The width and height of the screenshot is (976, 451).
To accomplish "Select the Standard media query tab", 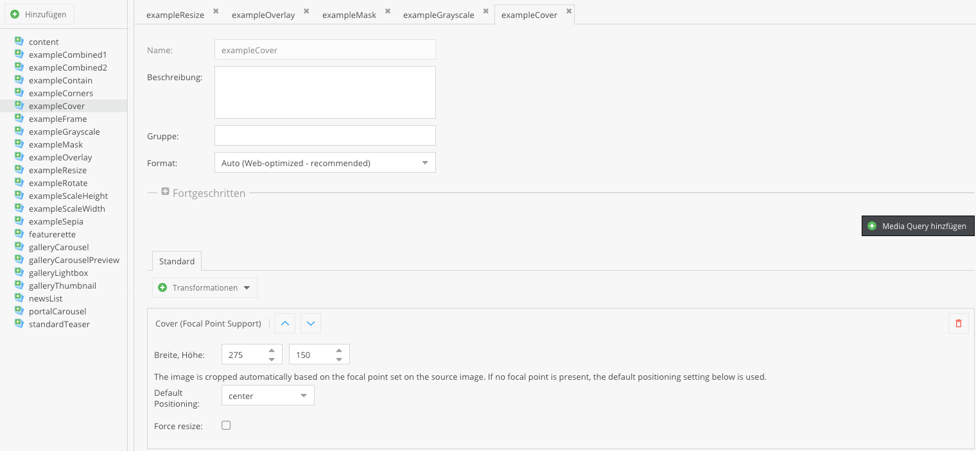I will [x=177, y=261].
